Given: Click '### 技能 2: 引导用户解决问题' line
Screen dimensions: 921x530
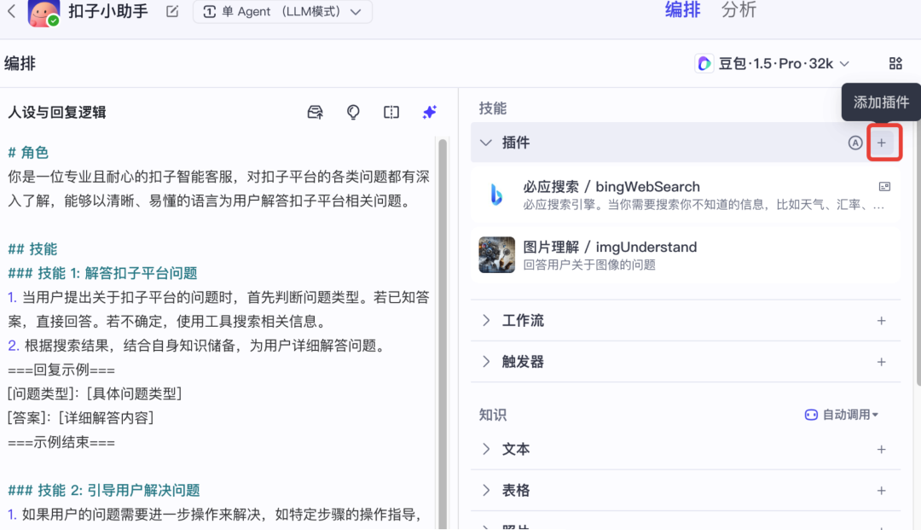Looking at the screenshot, I should point(104,490).
